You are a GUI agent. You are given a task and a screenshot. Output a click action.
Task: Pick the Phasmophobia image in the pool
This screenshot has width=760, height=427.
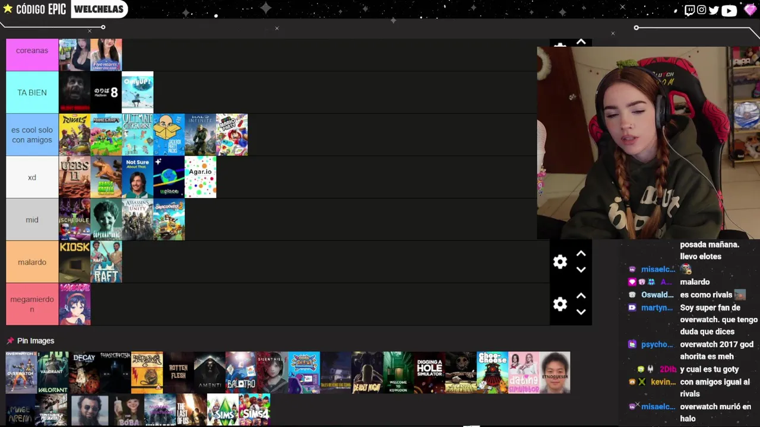(115, 372)
